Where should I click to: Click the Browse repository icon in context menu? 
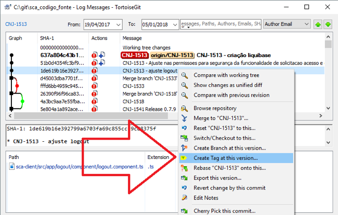click(x=185, y=108)
